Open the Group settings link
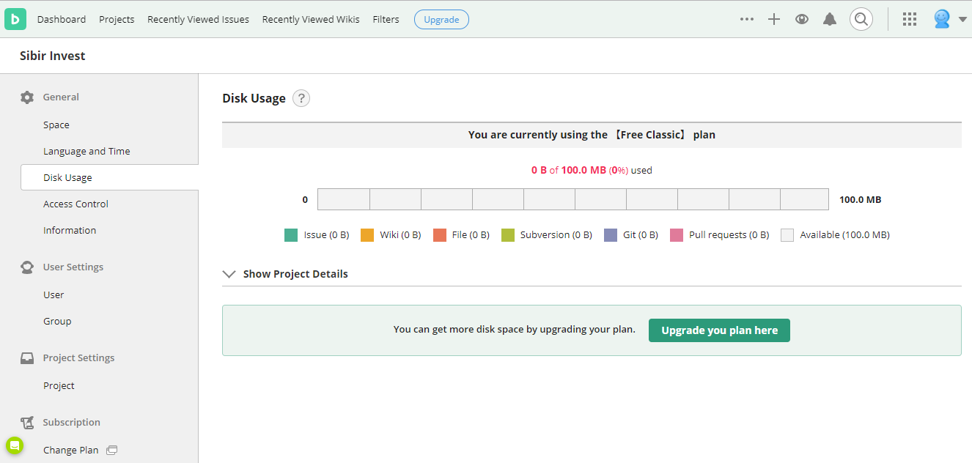This screenshot has width=972, height=463. coord(57,322)
